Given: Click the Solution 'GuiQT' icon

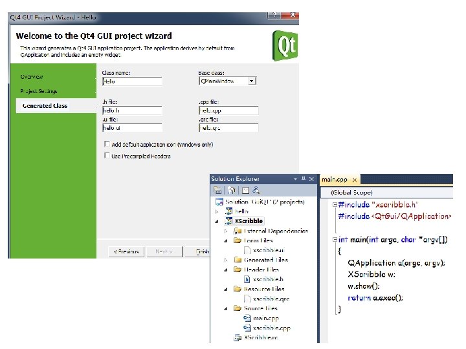Looking at the screenshot, I should coord(219,202).
